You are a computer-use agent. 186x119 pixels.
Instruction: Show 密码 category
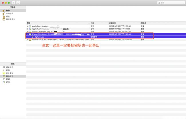(x=13, y=70)
